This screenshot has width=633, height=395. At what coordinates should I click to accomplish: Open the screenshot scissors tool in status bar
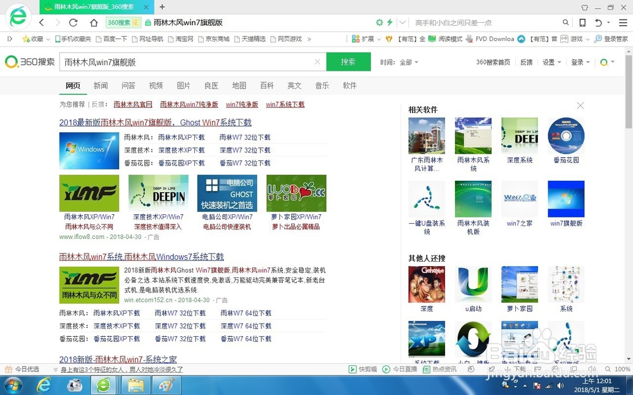click(491, 368)
